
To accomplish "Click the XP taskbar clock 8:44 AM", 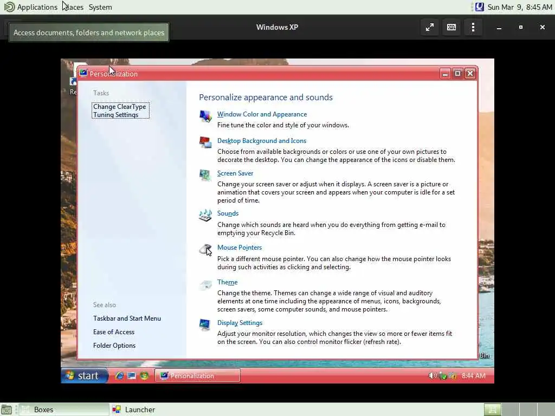I will (473, 376).
